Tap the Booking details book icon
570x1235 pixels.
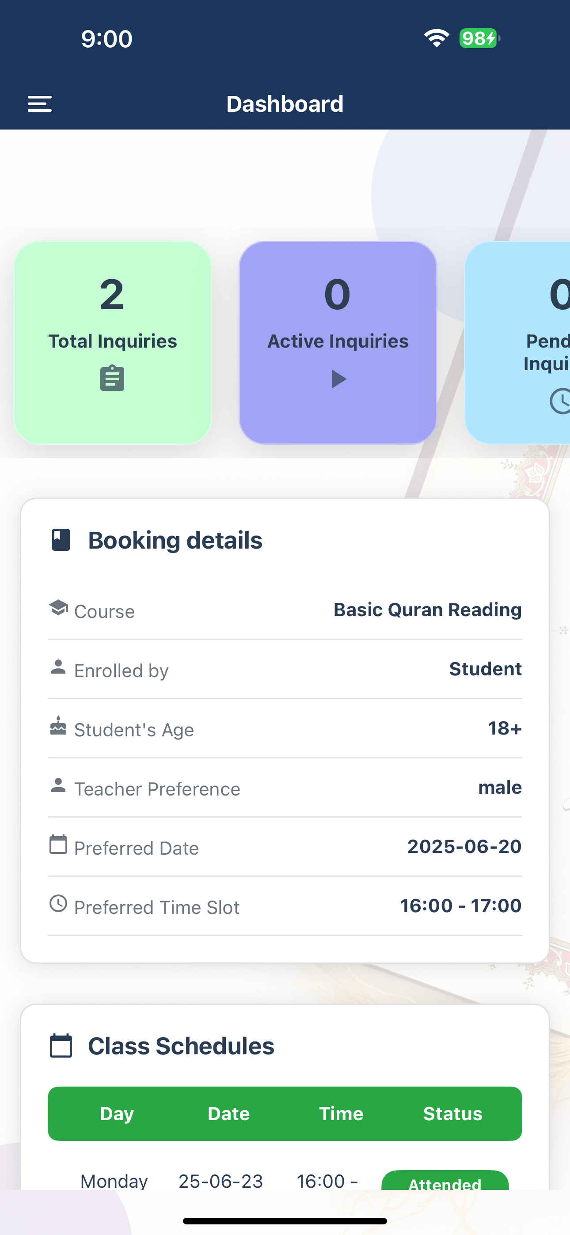pyautogui.click(x=61, y=540)
